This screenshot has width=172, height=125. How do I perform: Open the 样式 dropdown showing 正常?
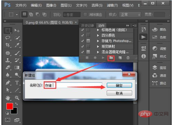130,15
